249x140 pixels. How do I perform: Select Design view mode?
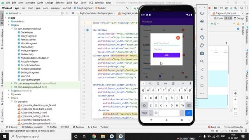pyautogui.click(x=239, y=18)
